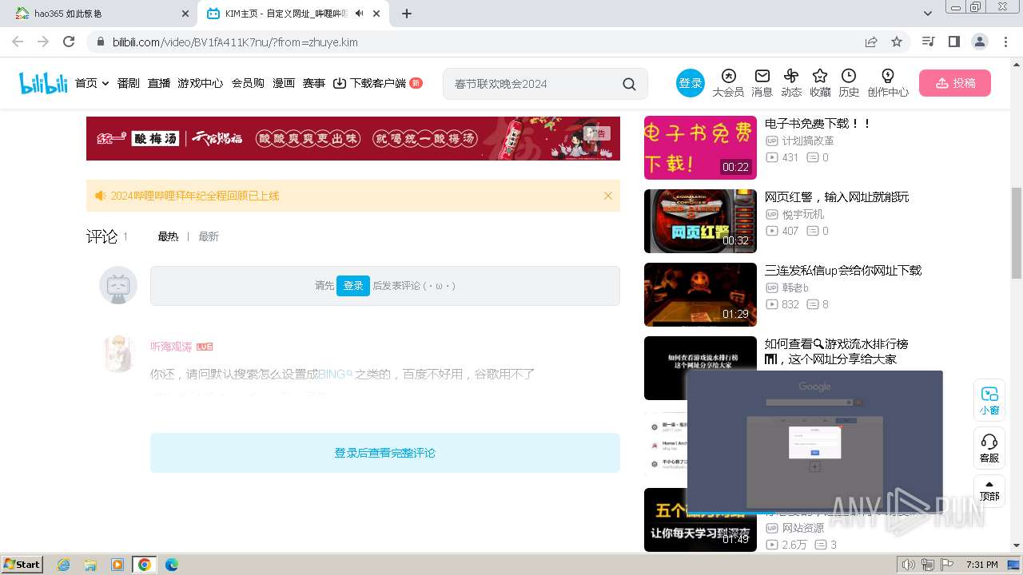Image resolution: width=1023 pixels, height=575 pixels.
Task: Click blue 登录 button in comment box
Action: [353, 285]
